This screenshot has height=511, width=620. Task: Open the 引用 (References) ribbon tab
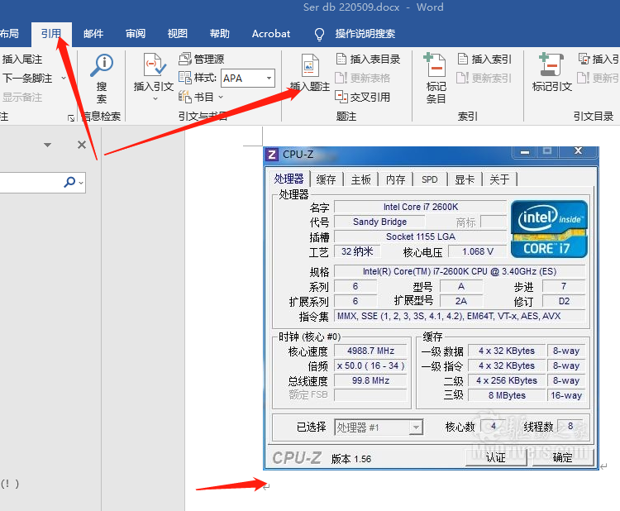[51, 34]
